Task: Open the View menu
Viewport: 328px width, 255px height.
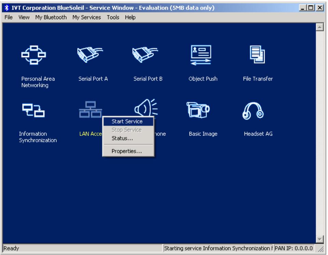Action: (x=24, y=17)
